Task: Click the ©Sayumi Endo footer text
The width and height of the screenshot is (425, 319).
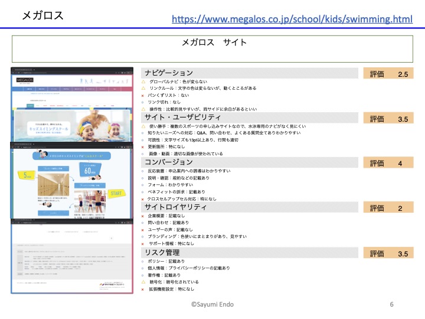Action: tap(212, 304)
